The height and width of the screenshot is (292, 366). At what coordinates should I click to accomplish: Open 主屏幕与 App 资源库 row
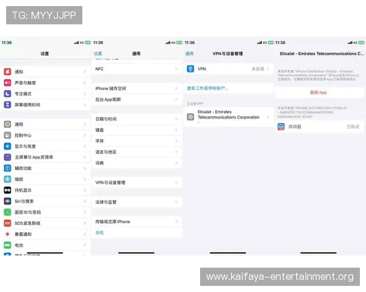click(x=45, y=157)
